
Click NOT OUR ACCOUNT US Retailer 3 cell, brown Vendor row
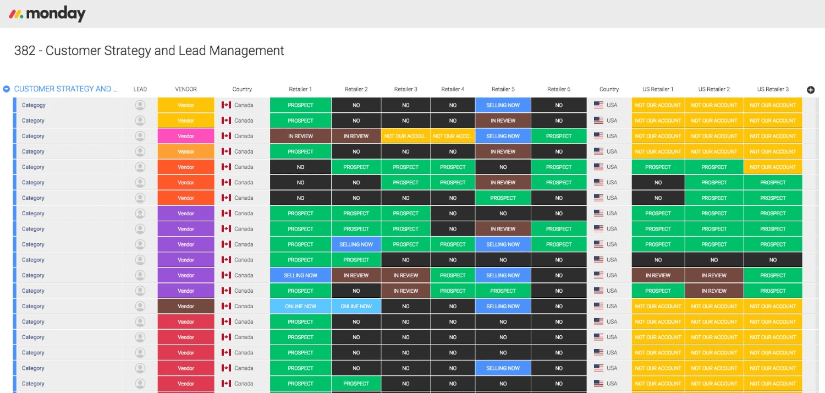coord(773,306)
